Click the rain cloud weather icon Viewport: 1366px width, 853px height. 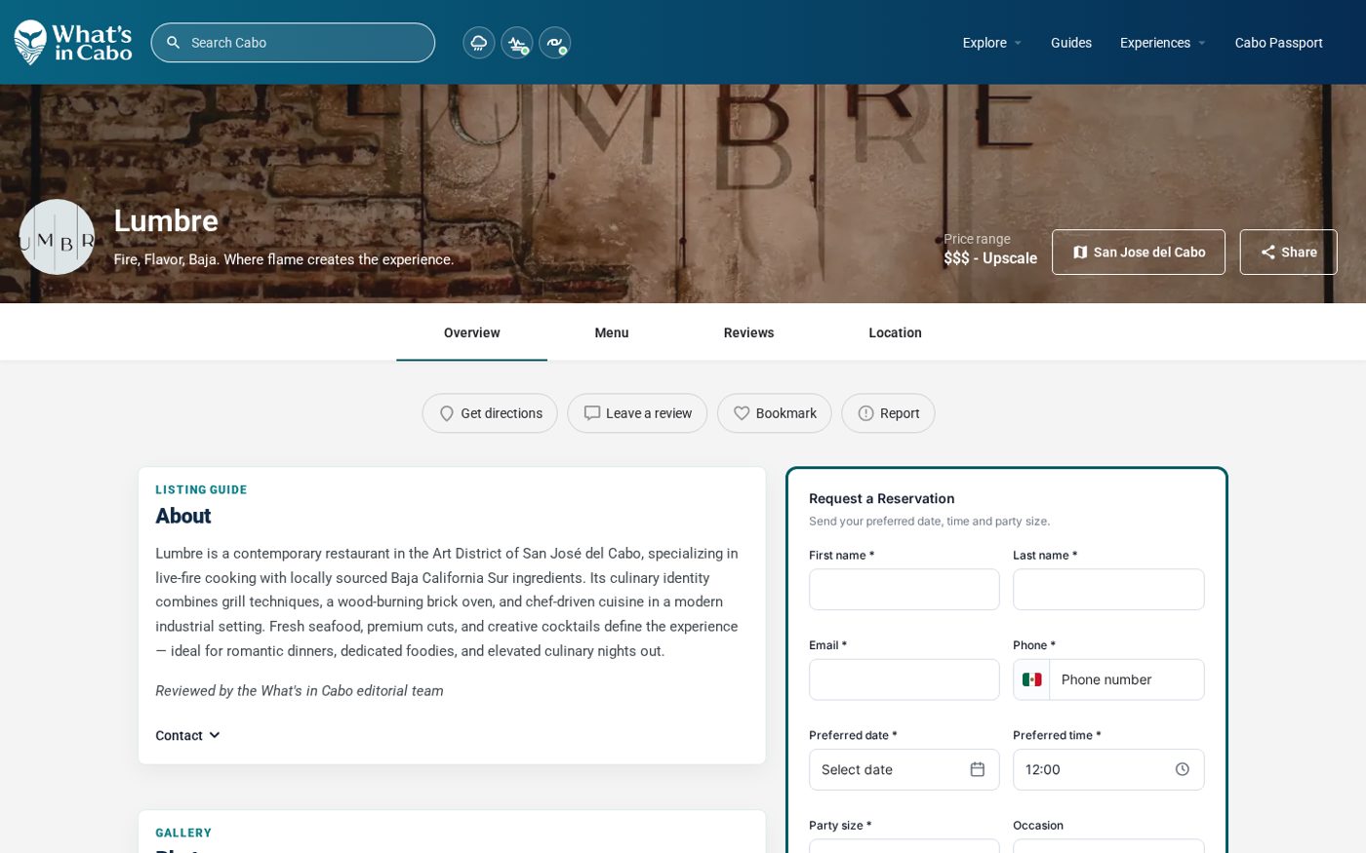coord(478,43)
